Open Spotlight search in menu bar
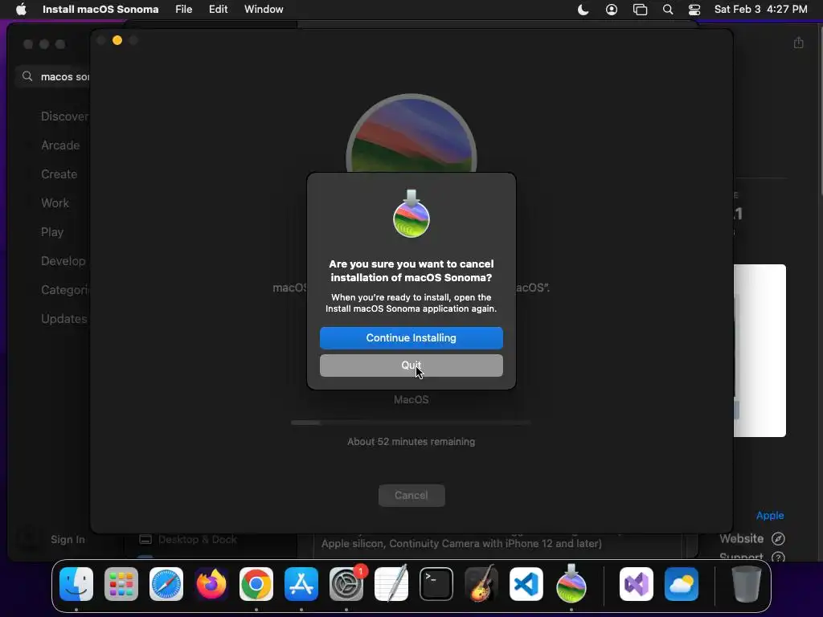The width and height of the screenshot is (823, 617). pos(668,10)
